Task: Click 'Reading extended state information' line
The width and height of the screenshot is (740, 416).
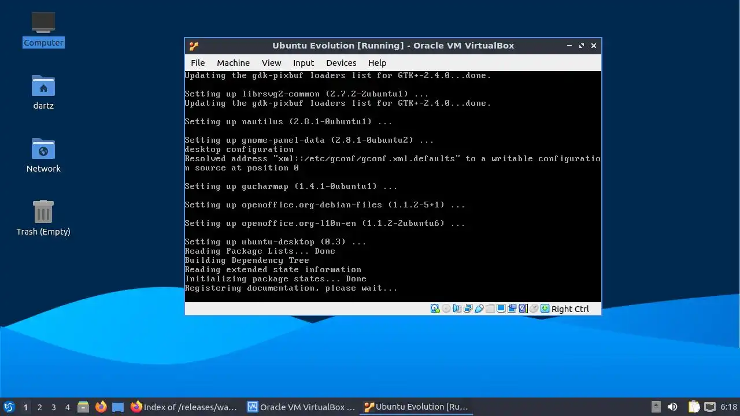Action: tap(273, 269)
